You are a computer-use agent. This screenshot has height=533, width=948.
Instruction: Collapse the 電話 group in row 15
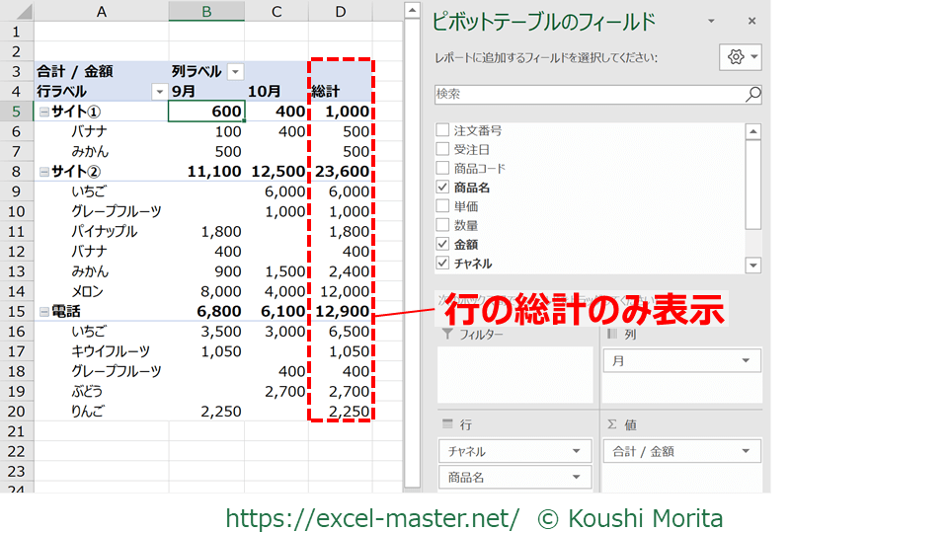[x=43, y=312]
